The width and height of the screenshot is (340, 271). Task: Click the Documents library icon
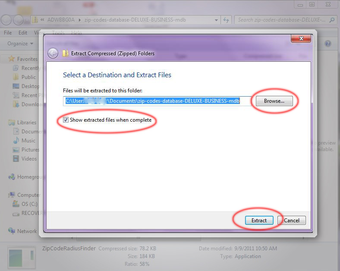coord(16,131)
